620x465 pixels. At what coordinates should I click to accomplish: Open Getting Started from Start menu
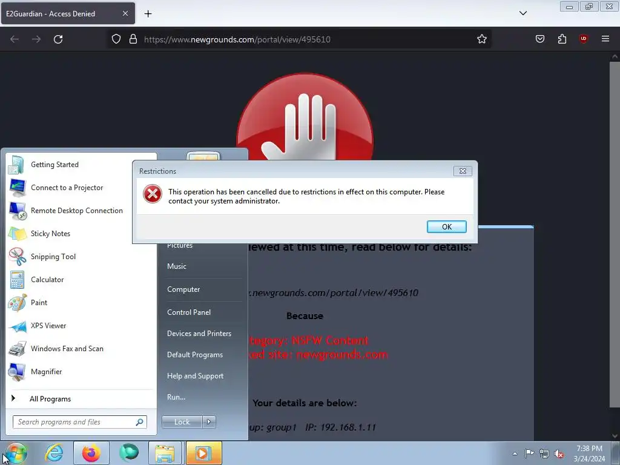[81, 165]
